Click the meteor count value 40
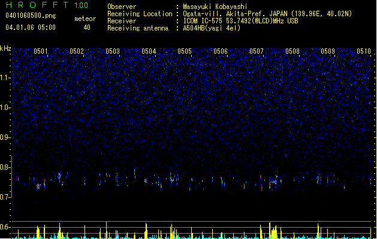This screenshot has height=239, width=377. [87, 27]
